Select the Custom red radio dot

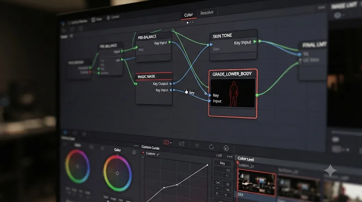144,153
